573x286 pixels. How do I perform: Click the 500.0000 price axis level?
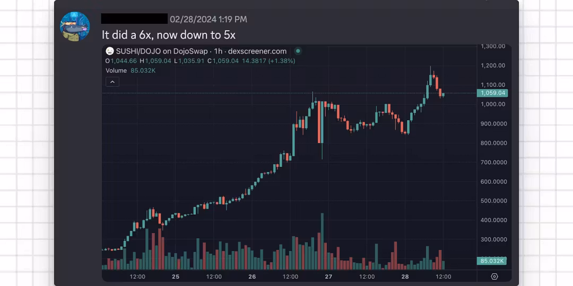coord(493,201)
